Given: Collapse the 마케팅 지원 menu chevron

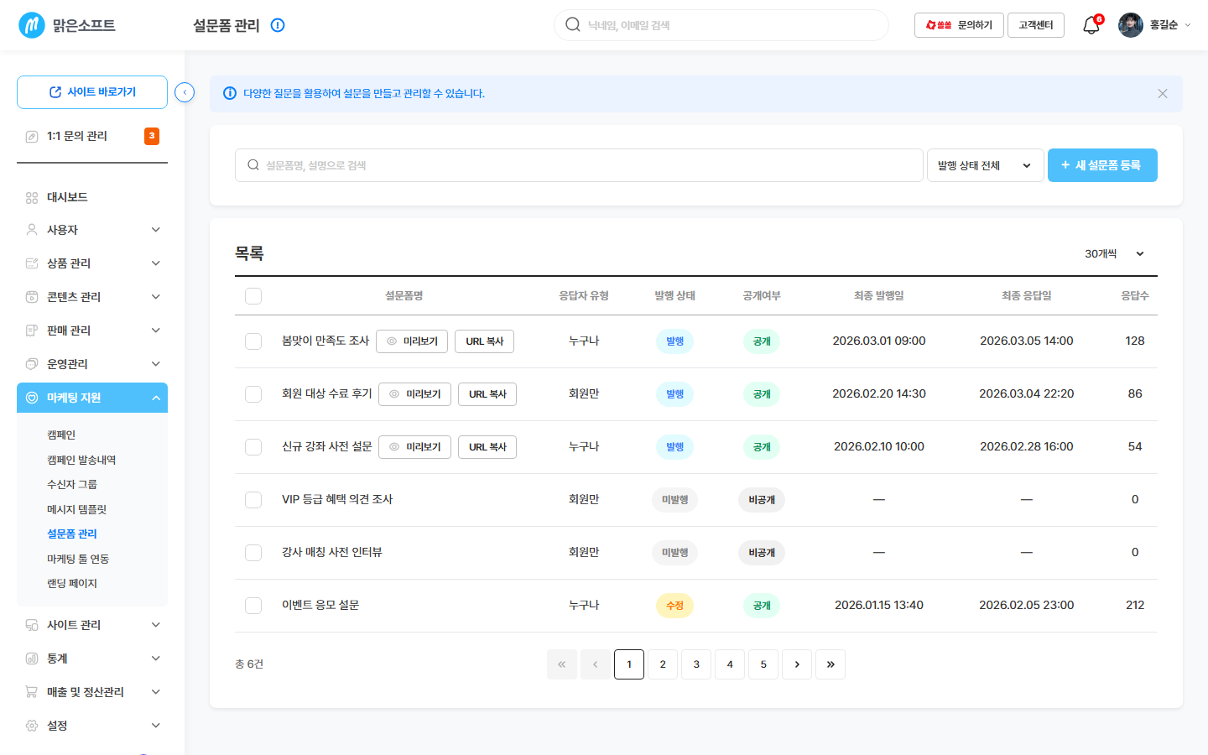Looking at the screenshot, I should 156,398.
